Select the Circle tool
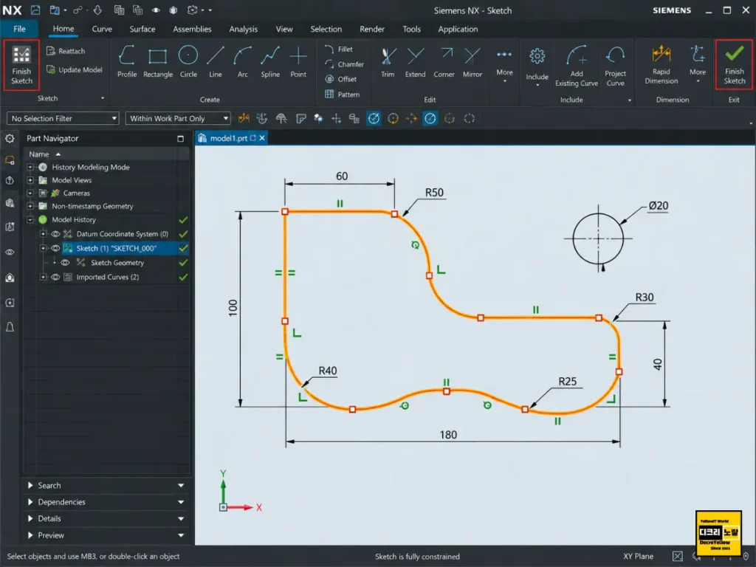Screen dimensions: 756x567 click(188, 61)
